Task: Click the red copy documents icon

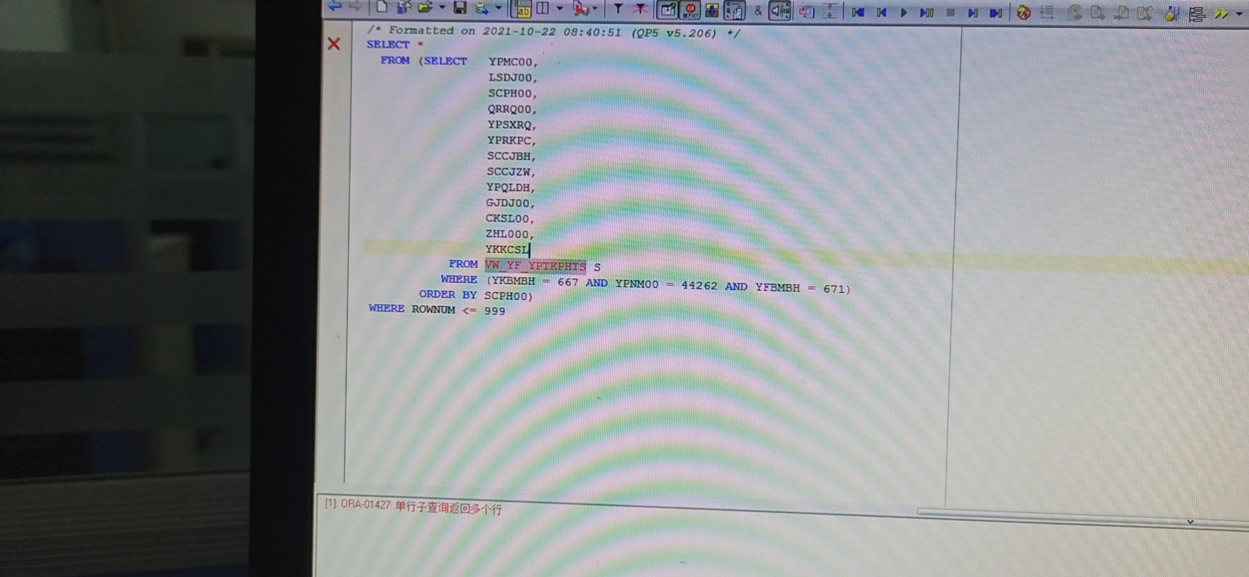Action: (580, 8)
